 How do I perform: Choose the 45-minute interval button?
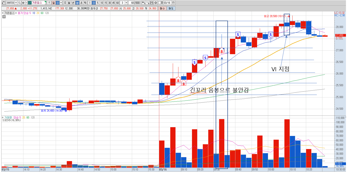[x=113, y=3]
